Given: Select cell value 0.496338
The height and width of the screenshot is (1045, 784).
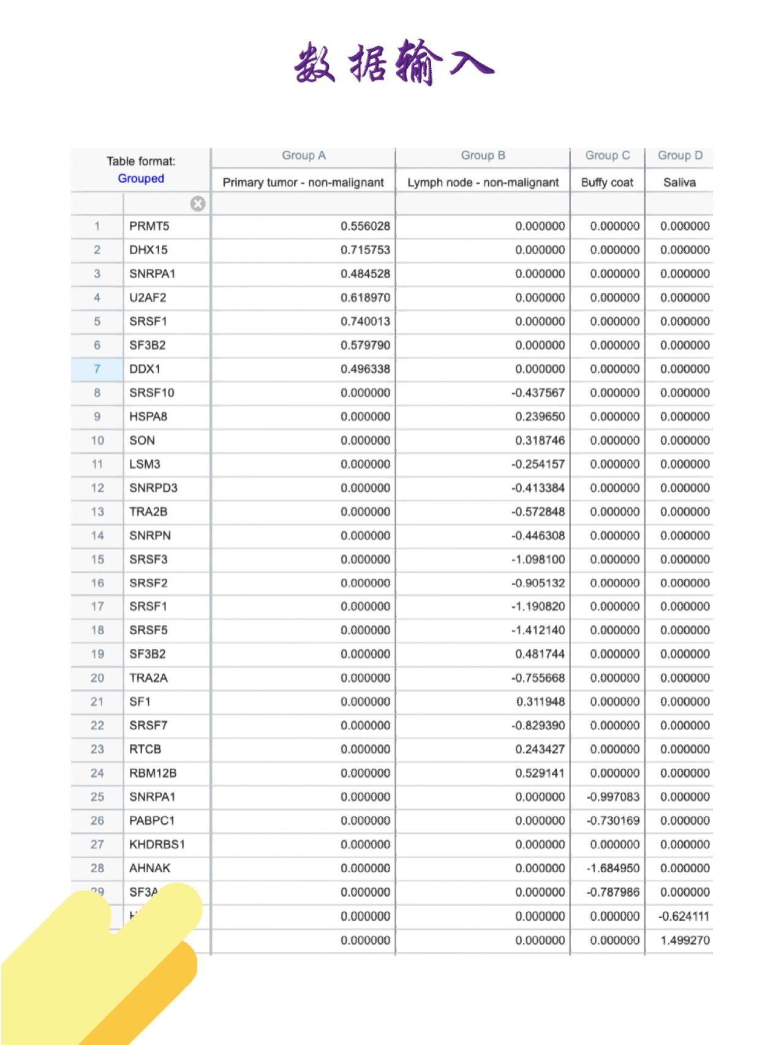Looking at the screenshot, I should tap(365, 369).
